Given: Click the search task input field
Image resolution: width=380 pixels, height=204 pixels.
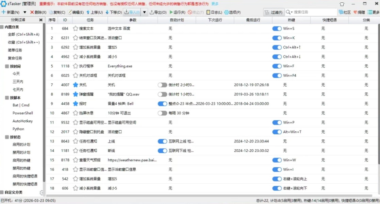Looking at the screenshot, I should click(315, 12).
